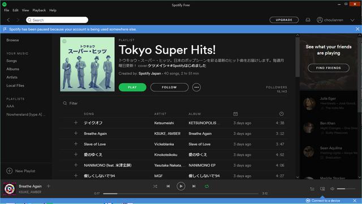Open the NANIMONO EP album link

tap(202, 165)
